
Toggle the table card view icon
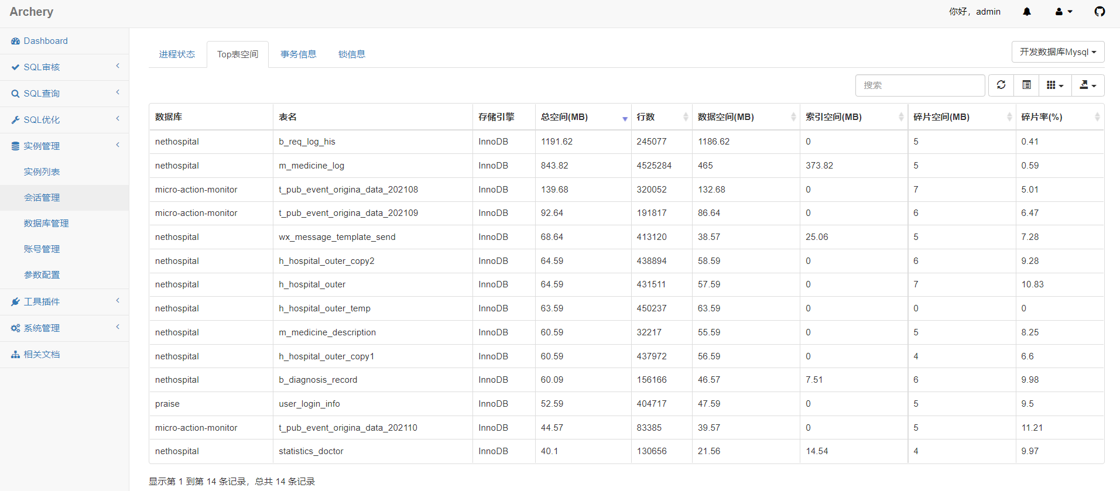(x=1026, y=85)
